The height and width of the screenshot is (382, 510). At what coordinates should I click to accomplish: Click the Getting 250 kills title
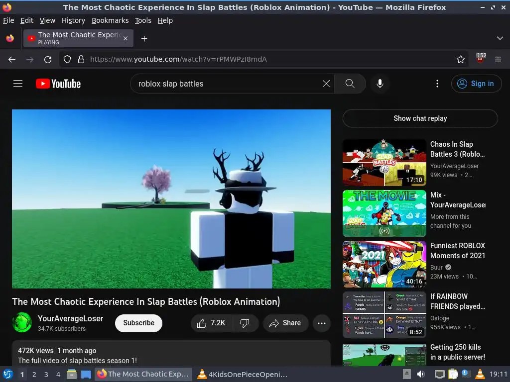457,352
